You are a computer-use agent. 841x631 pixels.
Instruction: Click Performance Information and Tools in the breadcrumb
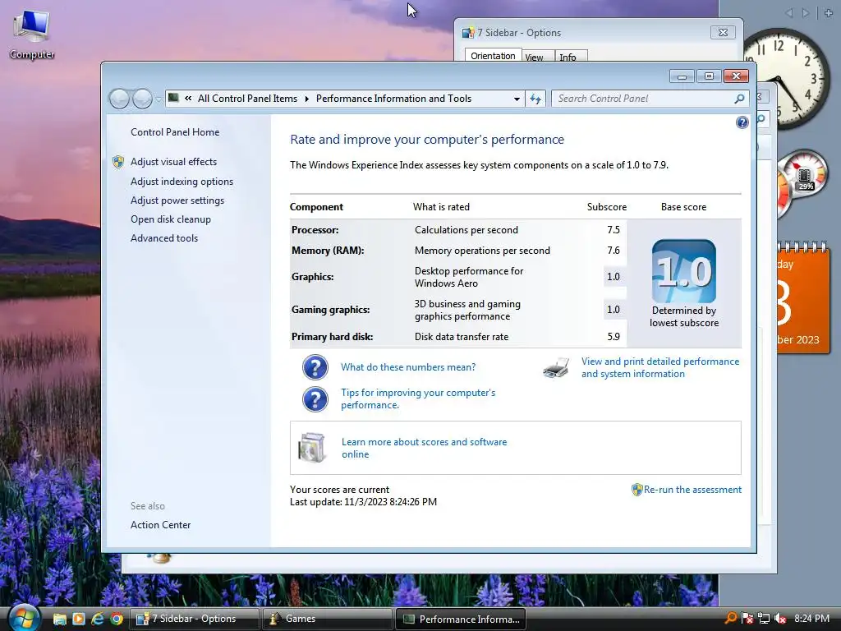coord(393,99)
